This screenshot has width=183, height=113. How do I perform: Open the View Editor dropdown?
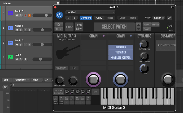click(x=159, y=18)
